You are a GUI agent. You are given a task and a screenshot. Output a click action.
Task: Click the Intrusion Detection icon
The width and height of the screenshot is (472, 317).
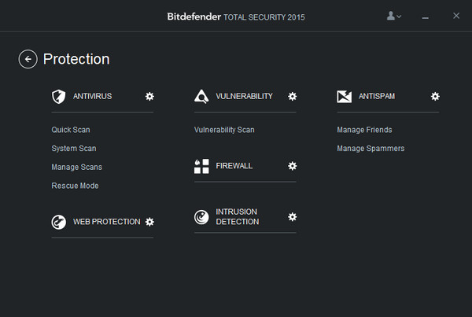point(201,217)
